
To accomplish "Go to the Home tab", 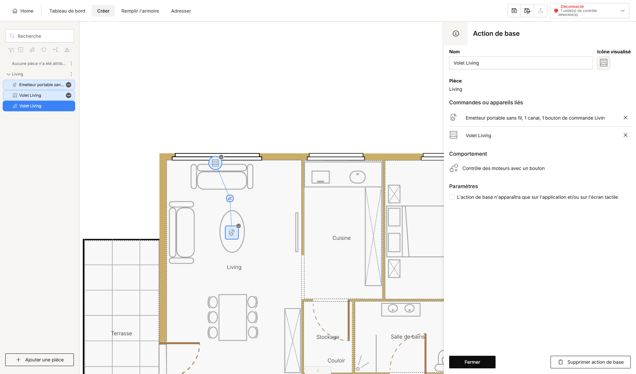I will coord(23,11).
